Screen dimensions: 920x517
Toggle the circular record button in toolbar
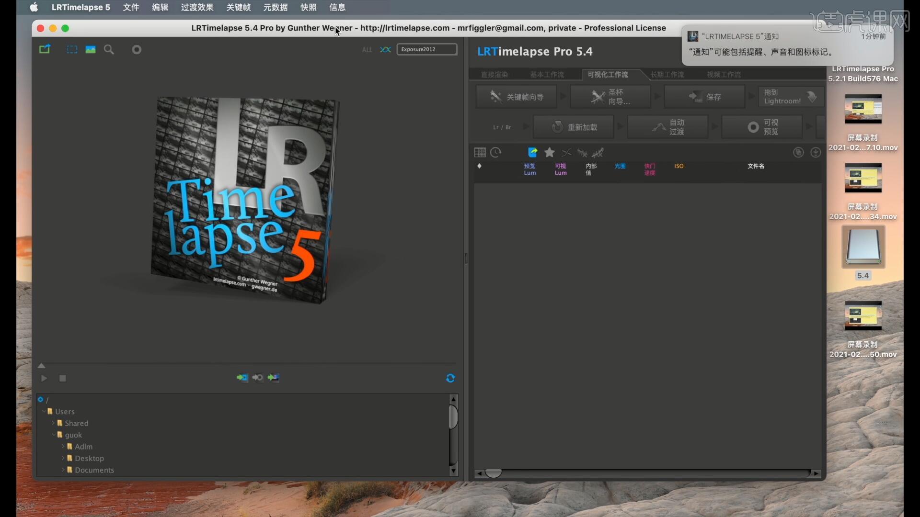137,49
